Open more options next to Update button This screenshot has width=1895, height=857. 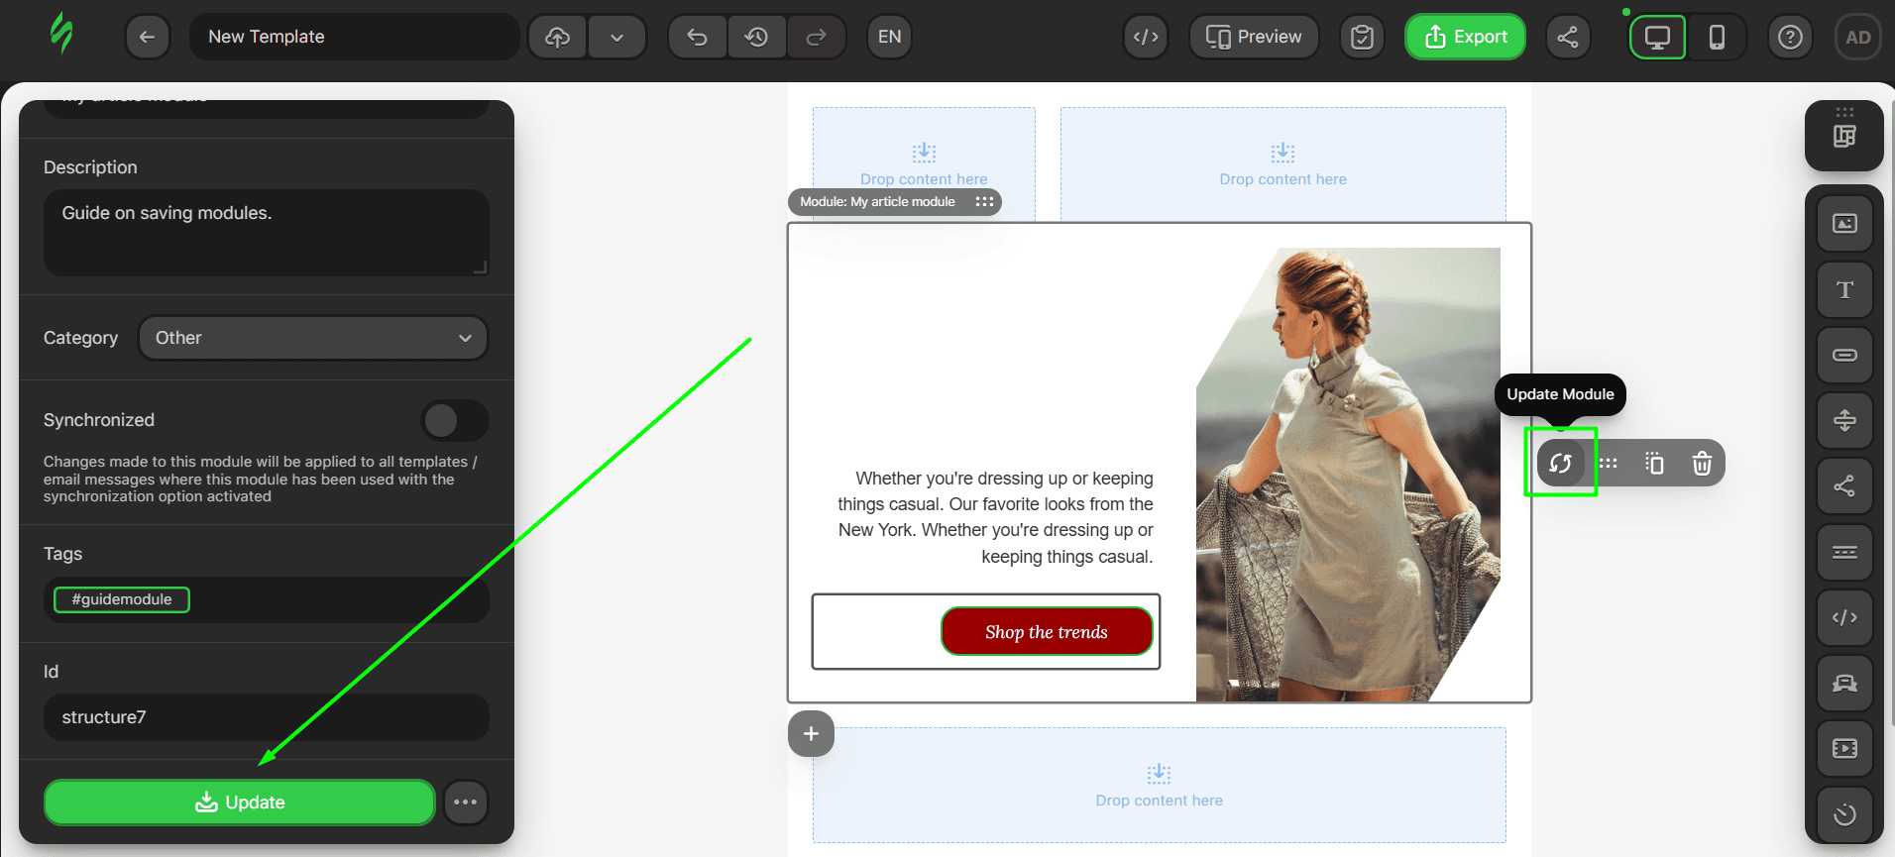coord(465,802)
